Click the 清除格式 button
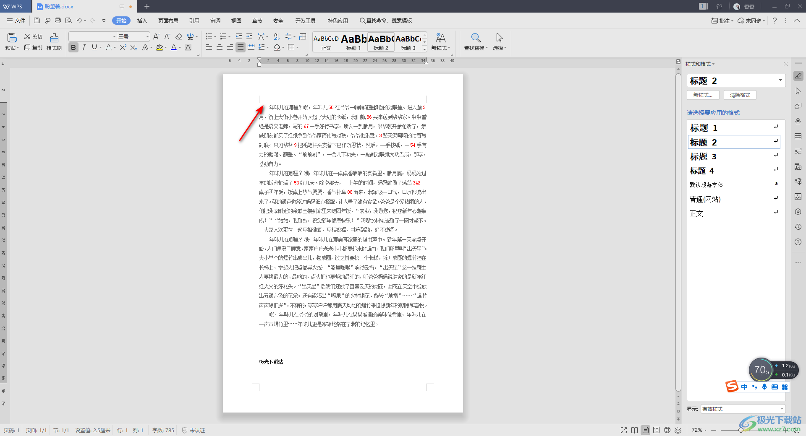 (740, 95)
